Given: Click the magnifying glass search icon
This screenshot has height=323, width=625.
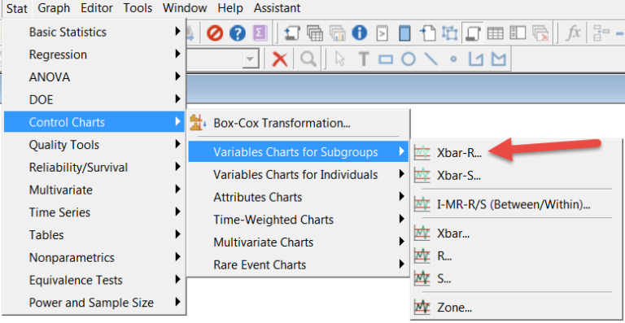Looking at the screenshot, I should (x=308, y=59).
